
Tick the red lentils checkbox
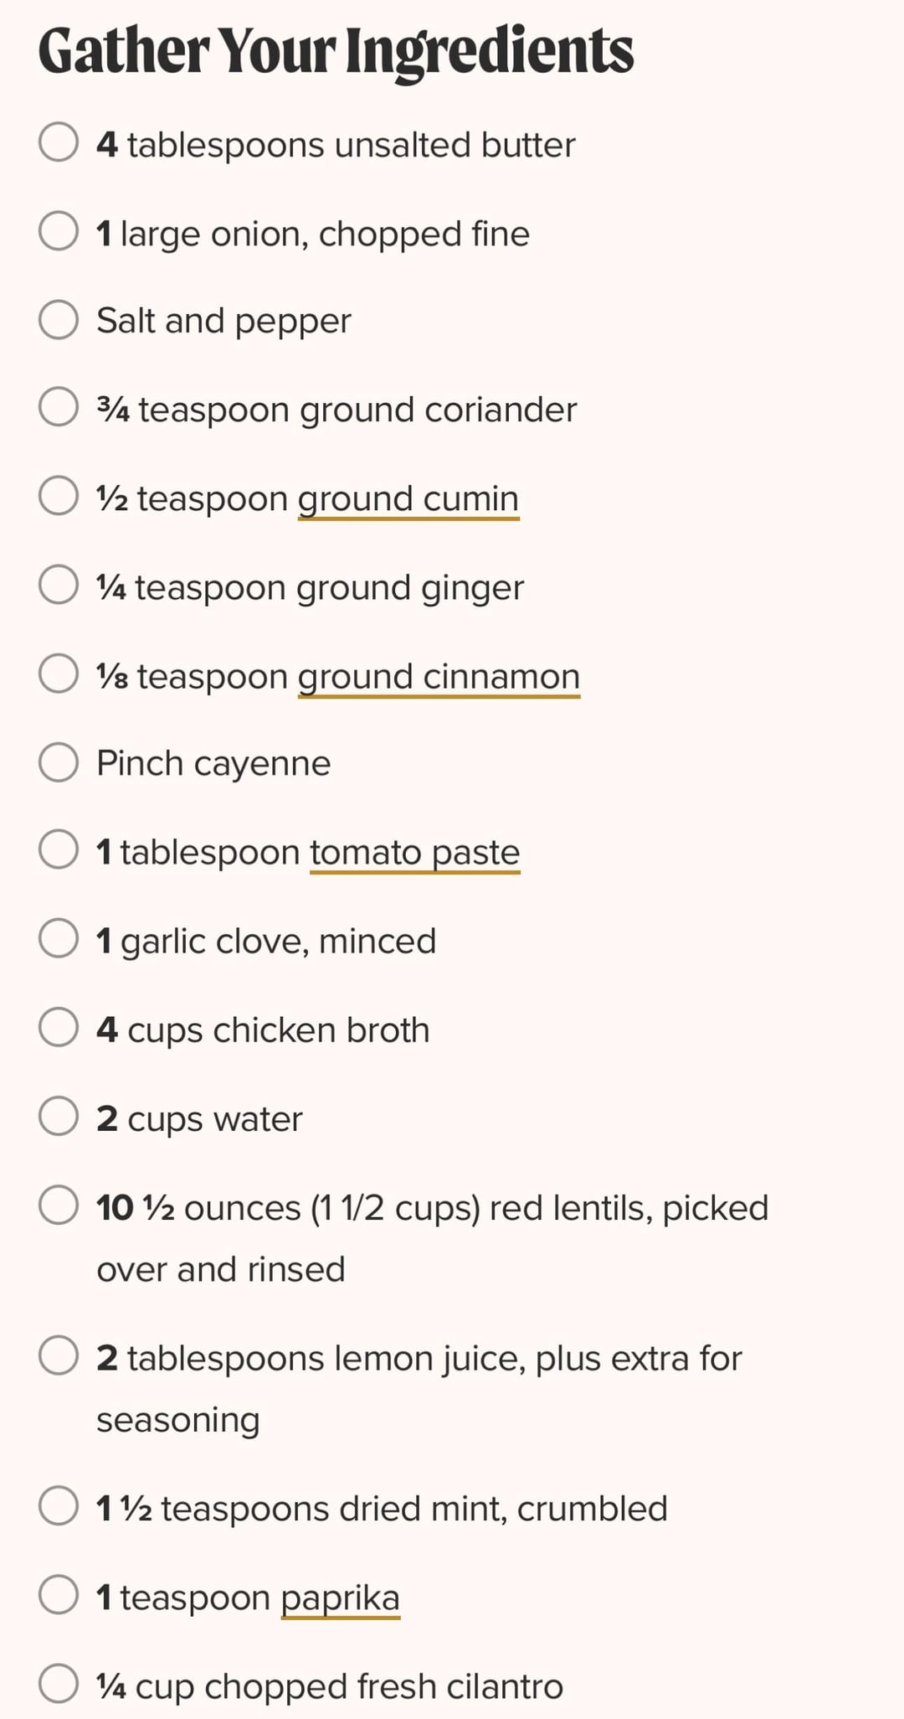(59, 1205)
